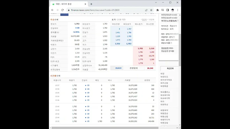Click the 15:30 row volume 148,458
230x129 pixels.
coord(151,121)
